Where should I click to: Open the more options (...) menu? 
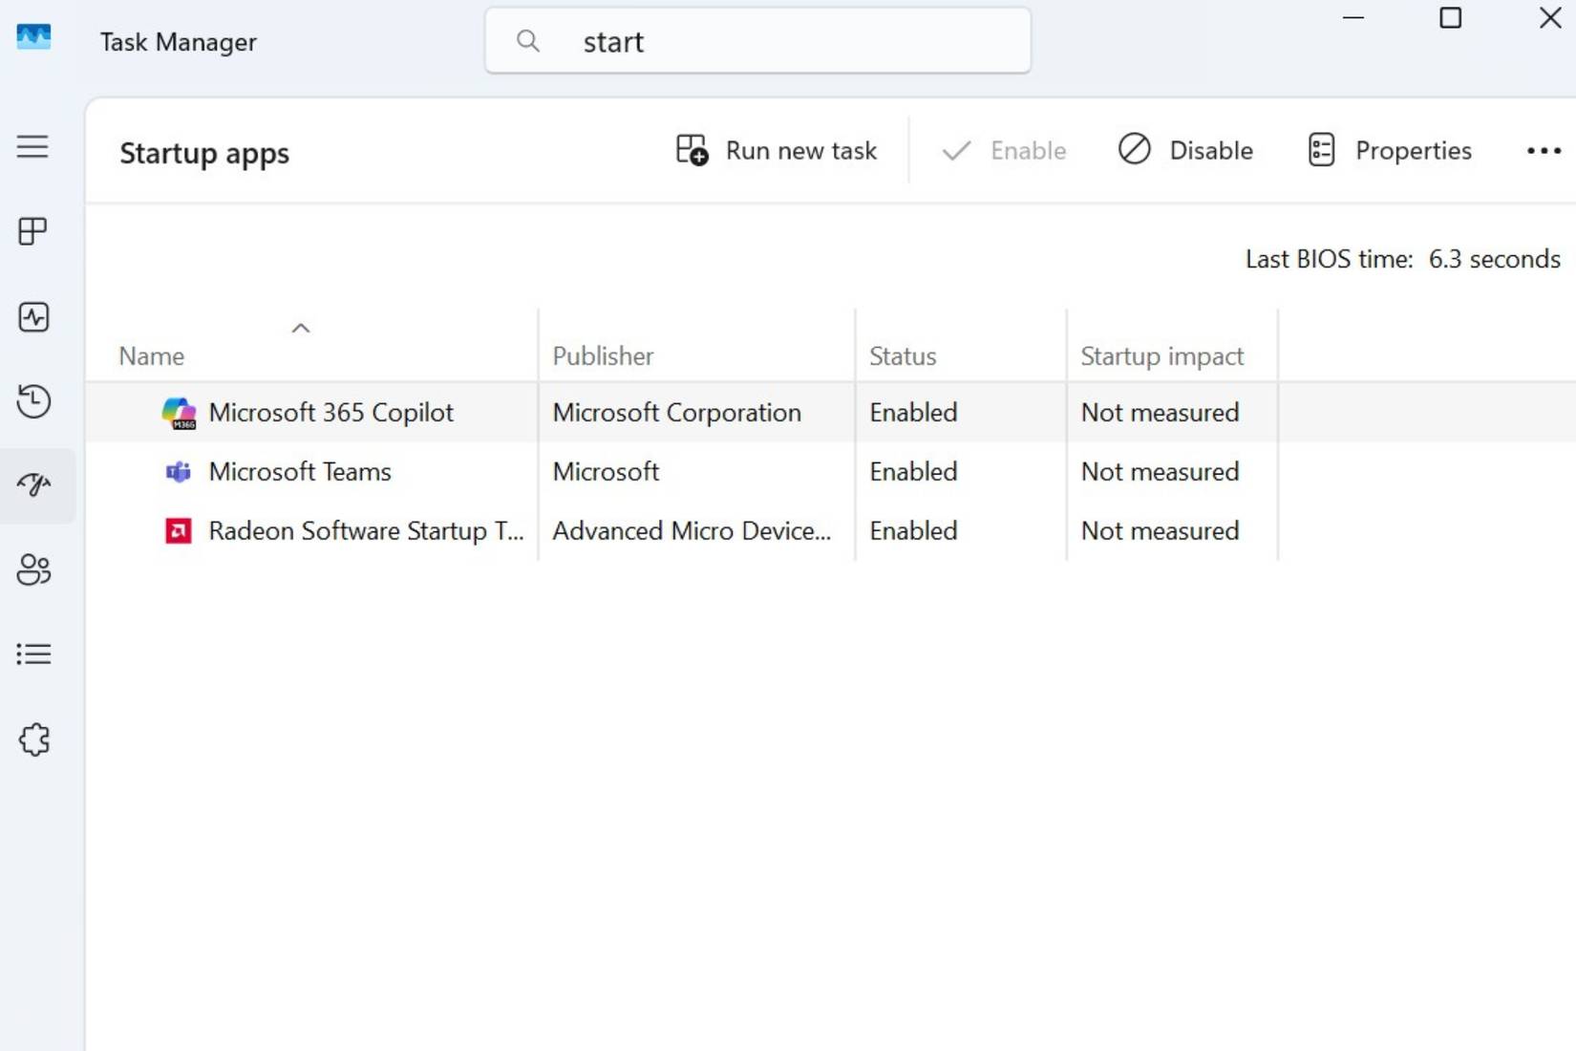[x=1543, y=150]
